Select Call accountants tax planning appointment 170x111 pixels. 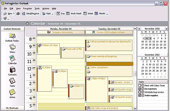(x=109, y=45)
